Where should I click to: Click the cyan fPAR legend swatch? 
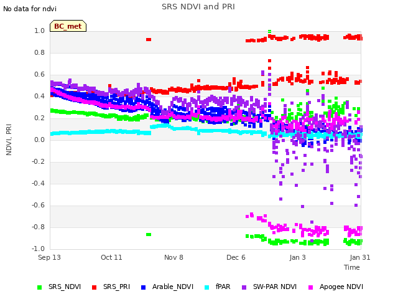click(x=207, y=287)
